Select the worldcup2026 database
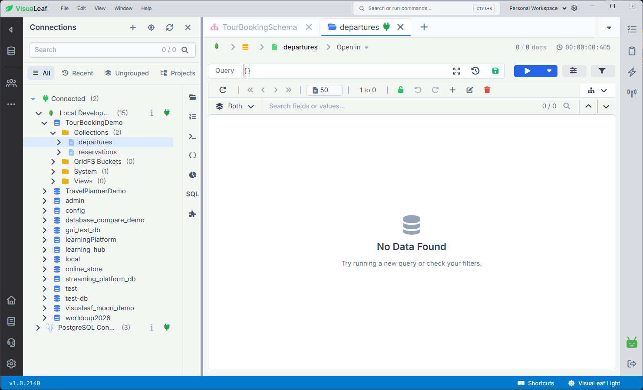 tap(88, 318)
